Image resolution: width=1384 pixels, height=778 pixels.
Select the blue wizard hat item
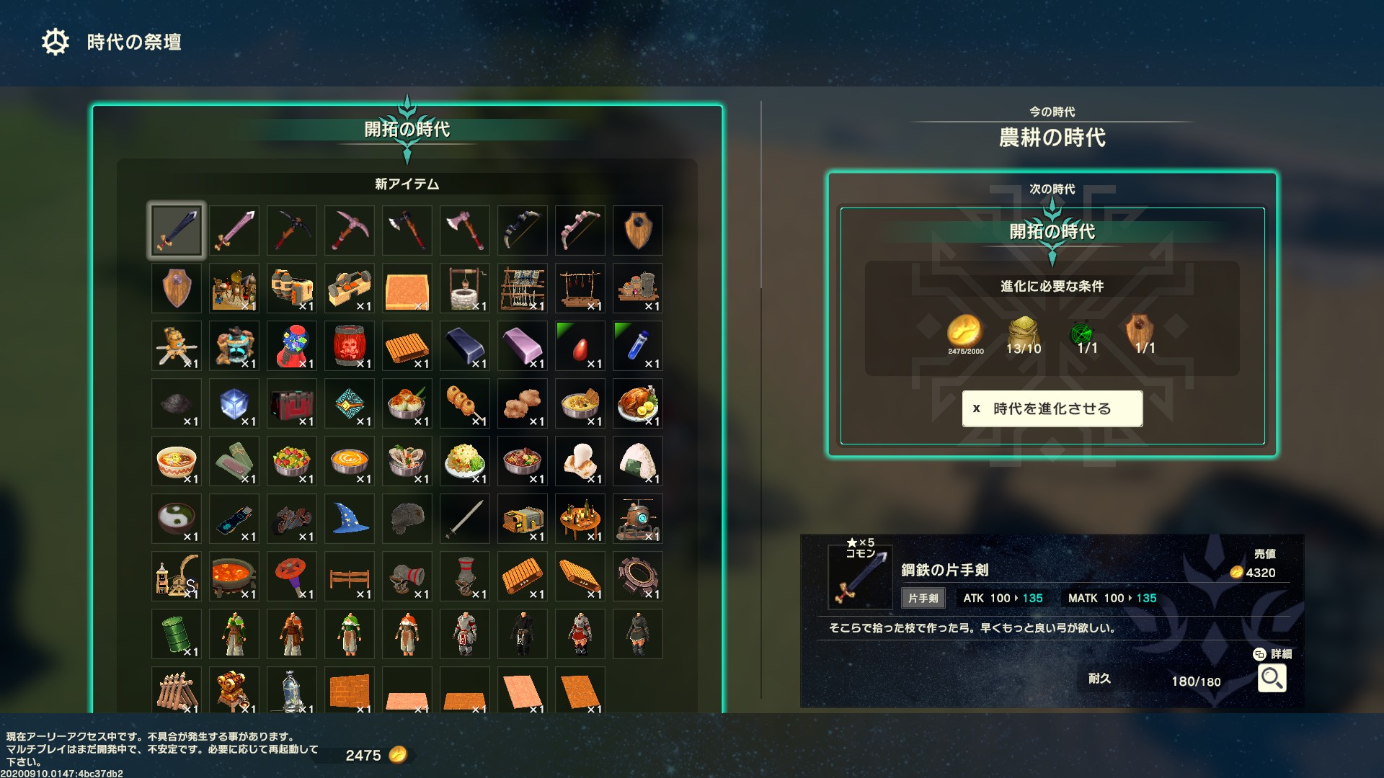(350, 519)
